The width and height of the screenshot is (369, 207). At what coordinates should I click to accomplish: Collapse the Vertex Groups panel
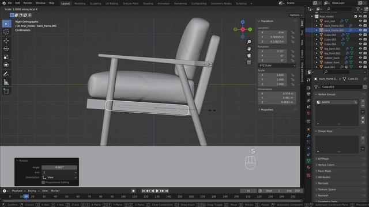317,94
